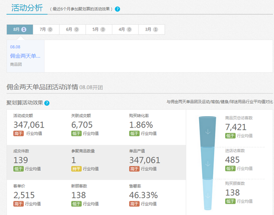Select the 8月 month tab
Image resolution: width=274 pixels, height=215 pixels.
coord(20,29)
